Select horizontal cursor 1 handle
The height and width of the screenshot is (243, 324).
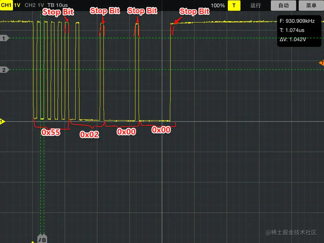pyautogui.click(x=4, y=38)
